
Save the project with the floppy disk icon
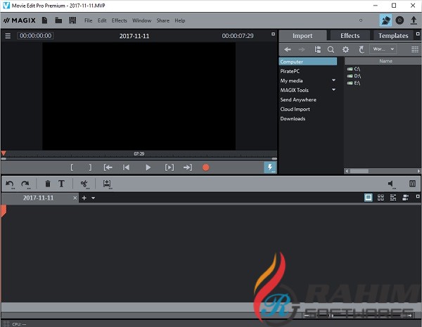[x=72, y=20]
